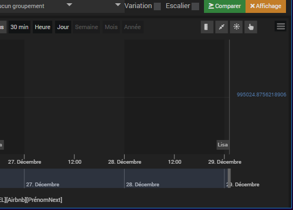Click 28. Décembre in navigator timeline
The image size is (293, 210).
pyautogui.click(x=142, y=185)
